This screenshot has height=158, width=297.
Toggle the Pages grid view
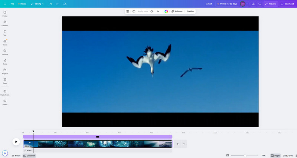pos(275,156)
